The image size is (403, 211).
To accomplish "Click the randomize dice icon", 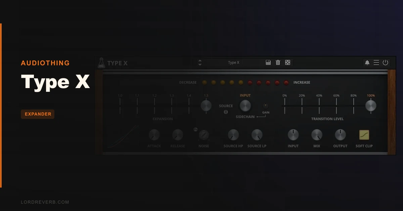I will click(x=288, y=62).
